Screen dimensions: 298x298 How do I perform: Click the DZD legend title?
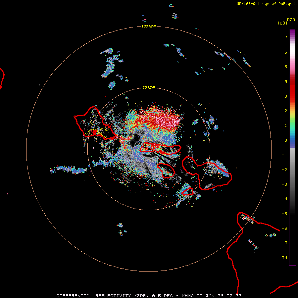coord(291,20)
